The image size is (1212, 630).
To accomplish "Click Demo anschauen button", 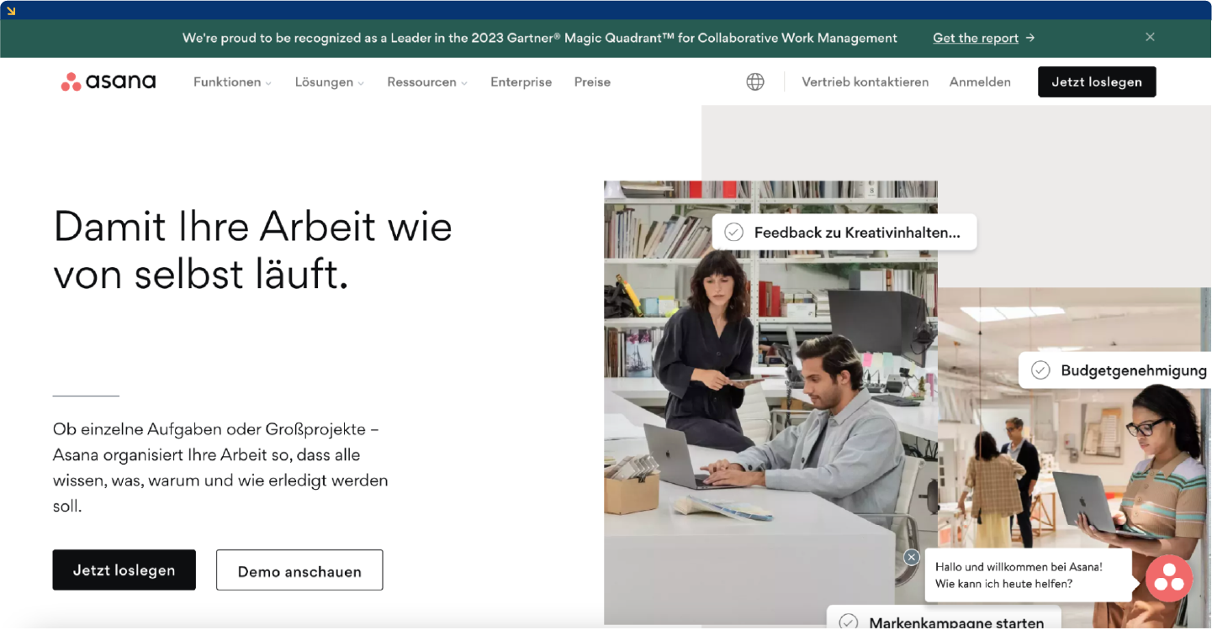I will (x=299, y=570).
